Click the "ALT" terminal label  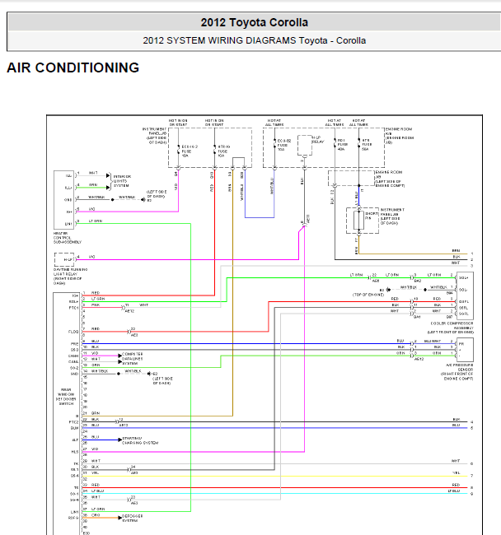coord(75,440)
